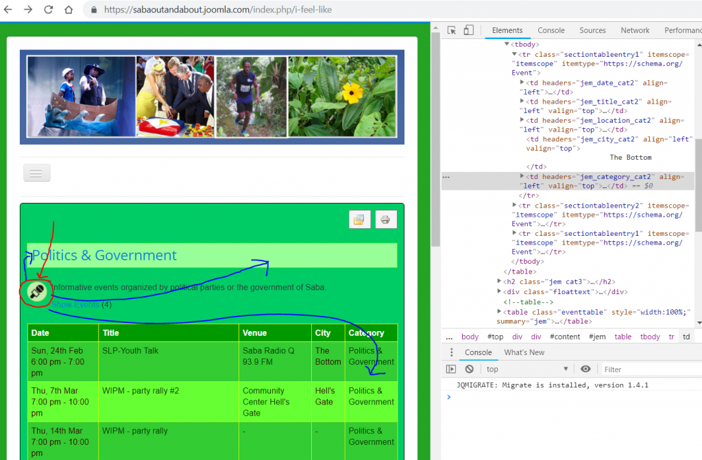Toggle DevTools device toolbar
This screenshot has width=702, height=460.
[468, 30]
